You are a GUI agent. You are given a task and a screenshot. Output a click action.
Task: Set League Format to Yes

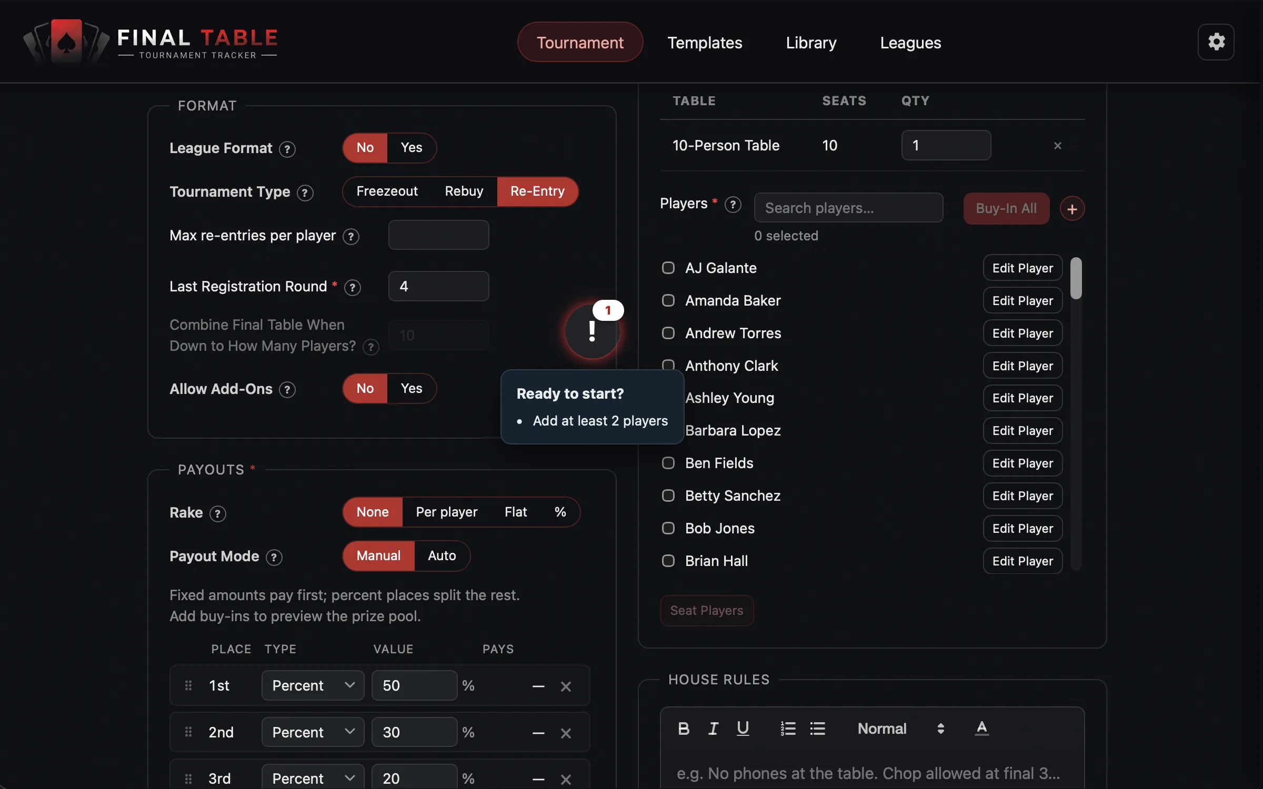pyautogui.click(x=412, y=148)
